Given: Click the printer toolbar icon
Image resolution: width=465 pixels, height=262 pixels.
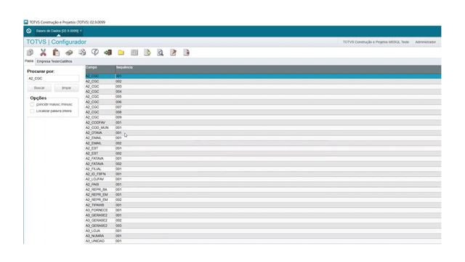Looking at the screenshot, I should (x=82, y=52).
